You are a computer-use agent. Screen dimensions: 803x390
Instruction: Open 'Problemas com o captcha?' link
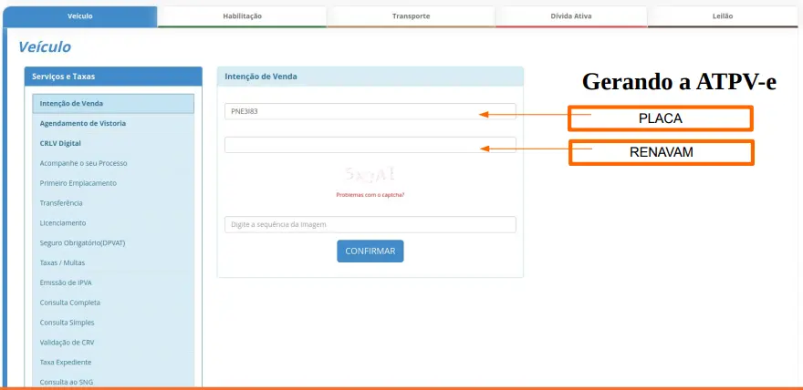[x=370, y=195]
